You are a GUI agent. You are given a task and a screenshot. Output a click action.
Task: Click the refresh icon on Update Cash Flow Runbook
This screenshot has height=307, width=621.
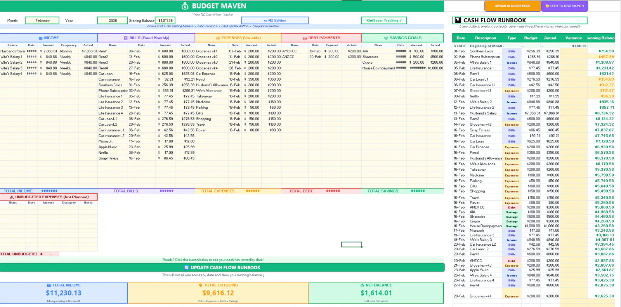186,268
